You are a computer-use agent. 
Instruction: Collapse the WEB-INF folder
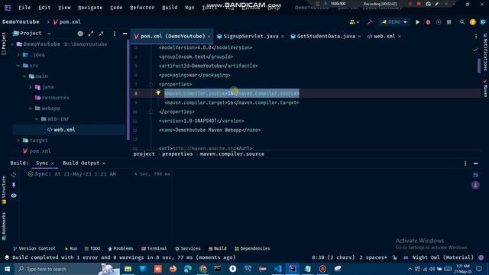click(37, 119)
